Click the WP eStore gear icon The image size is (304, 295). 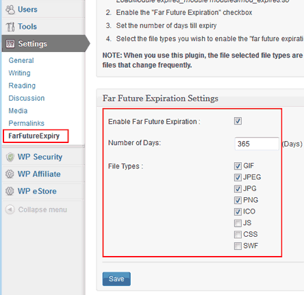coord(10,191)
